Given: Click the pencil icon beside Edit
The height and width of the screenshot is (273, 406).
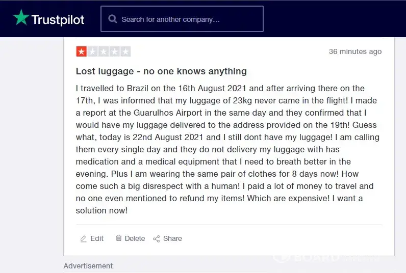Looking at the screenshot, I should pos(83,238).
